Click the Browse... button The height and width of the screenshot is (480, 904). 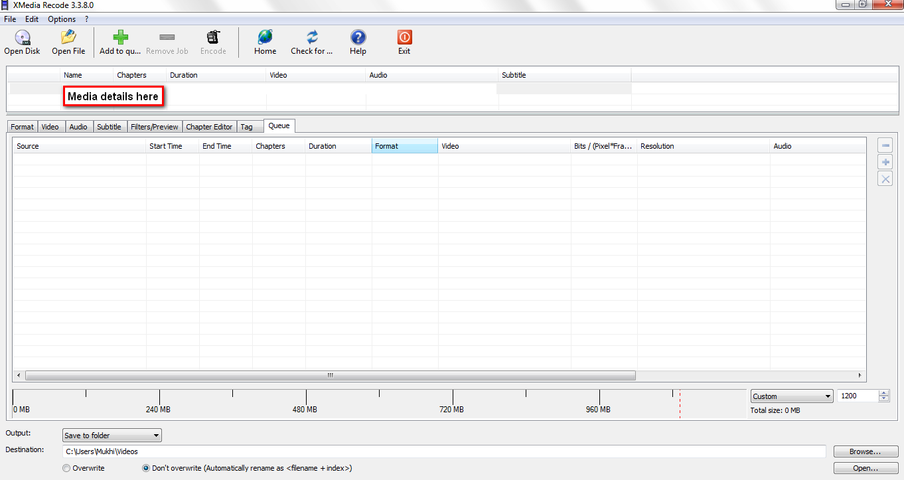pyautogui.click(x=865, y=451)
